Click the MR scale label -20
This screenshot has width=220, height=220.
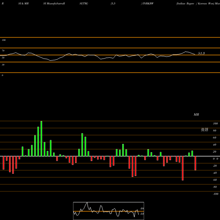click(x=215, y=166)
